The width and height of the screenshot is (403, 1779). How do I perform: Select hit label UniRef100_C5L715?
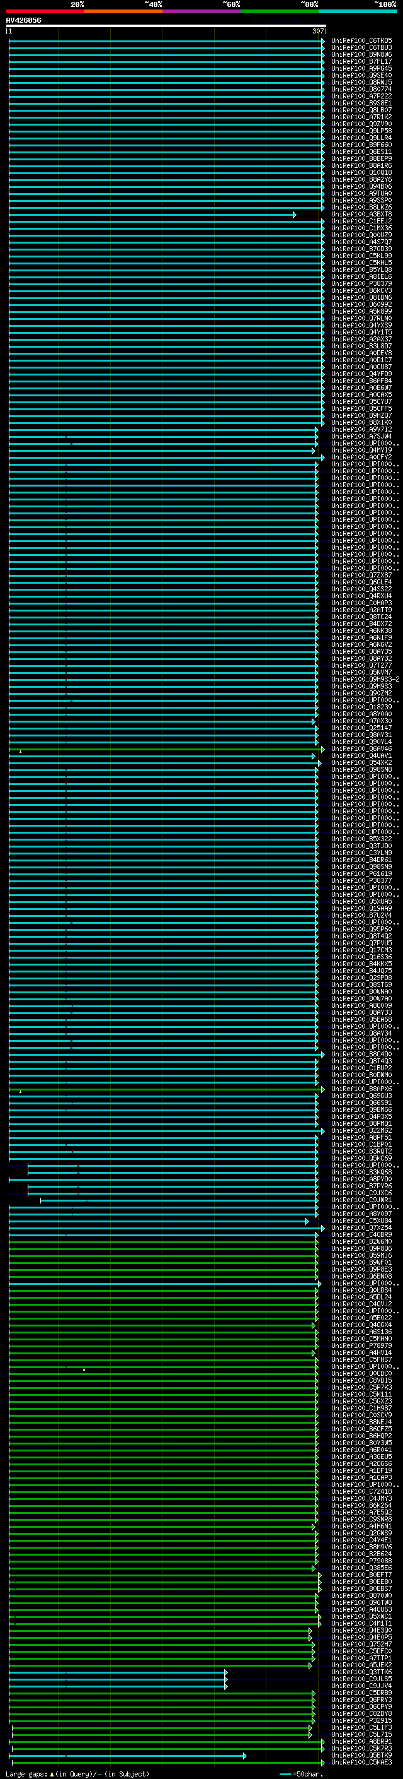[x=361, y=1734]
